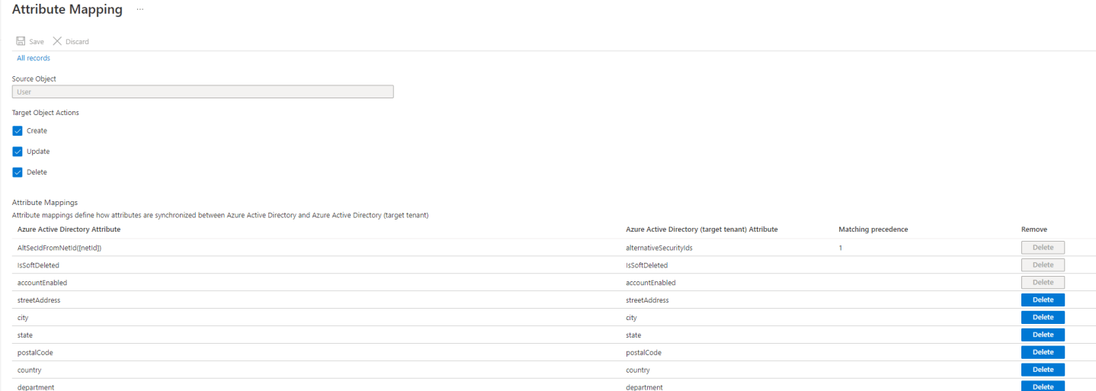Click the Remove column header
The width and height of the screenshot is (1096, 391).
(1034, 229)
